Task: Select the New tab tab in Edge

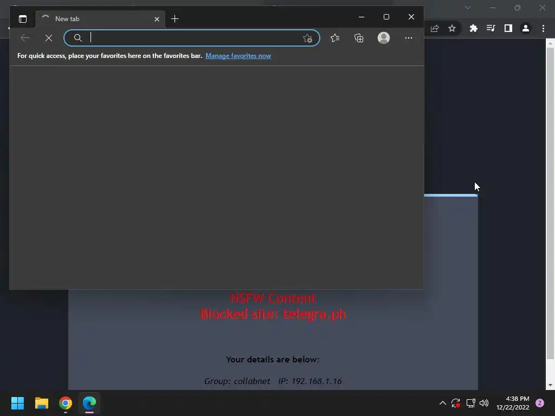Action: 100,19
